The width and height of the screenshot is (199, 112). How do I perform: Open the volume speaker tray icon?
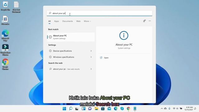177,109
